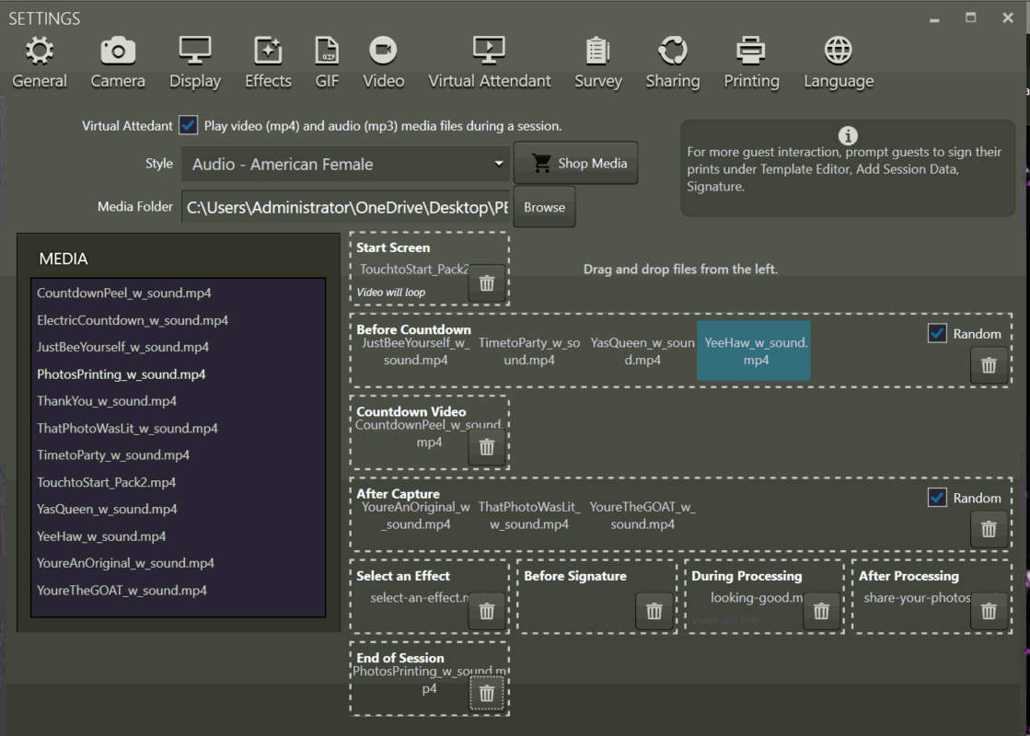
Task: Click Before Signature trash icon
Action: [654, 611]
